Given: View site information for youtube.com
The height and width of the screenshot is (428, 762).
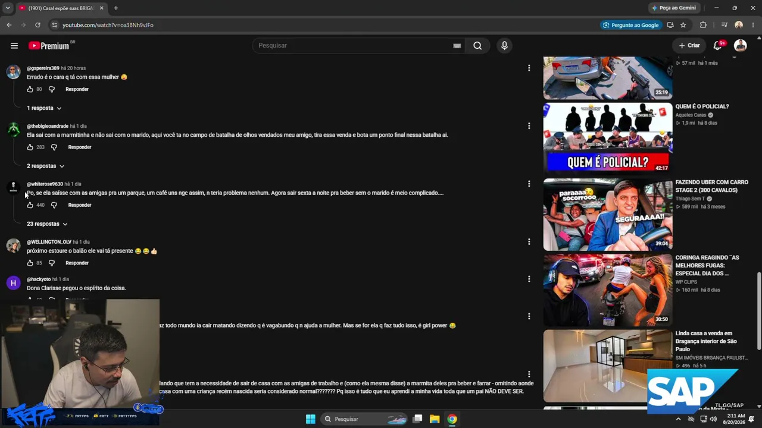Looking at the screenshot, I should tap(54, 25).
